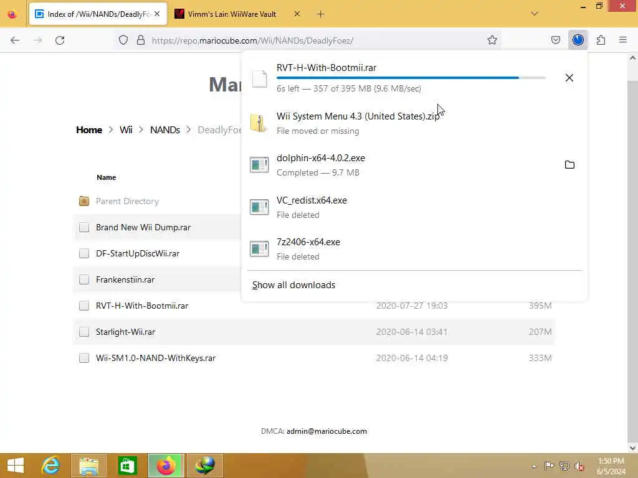Reload the current page

click(x=60, y=40)
